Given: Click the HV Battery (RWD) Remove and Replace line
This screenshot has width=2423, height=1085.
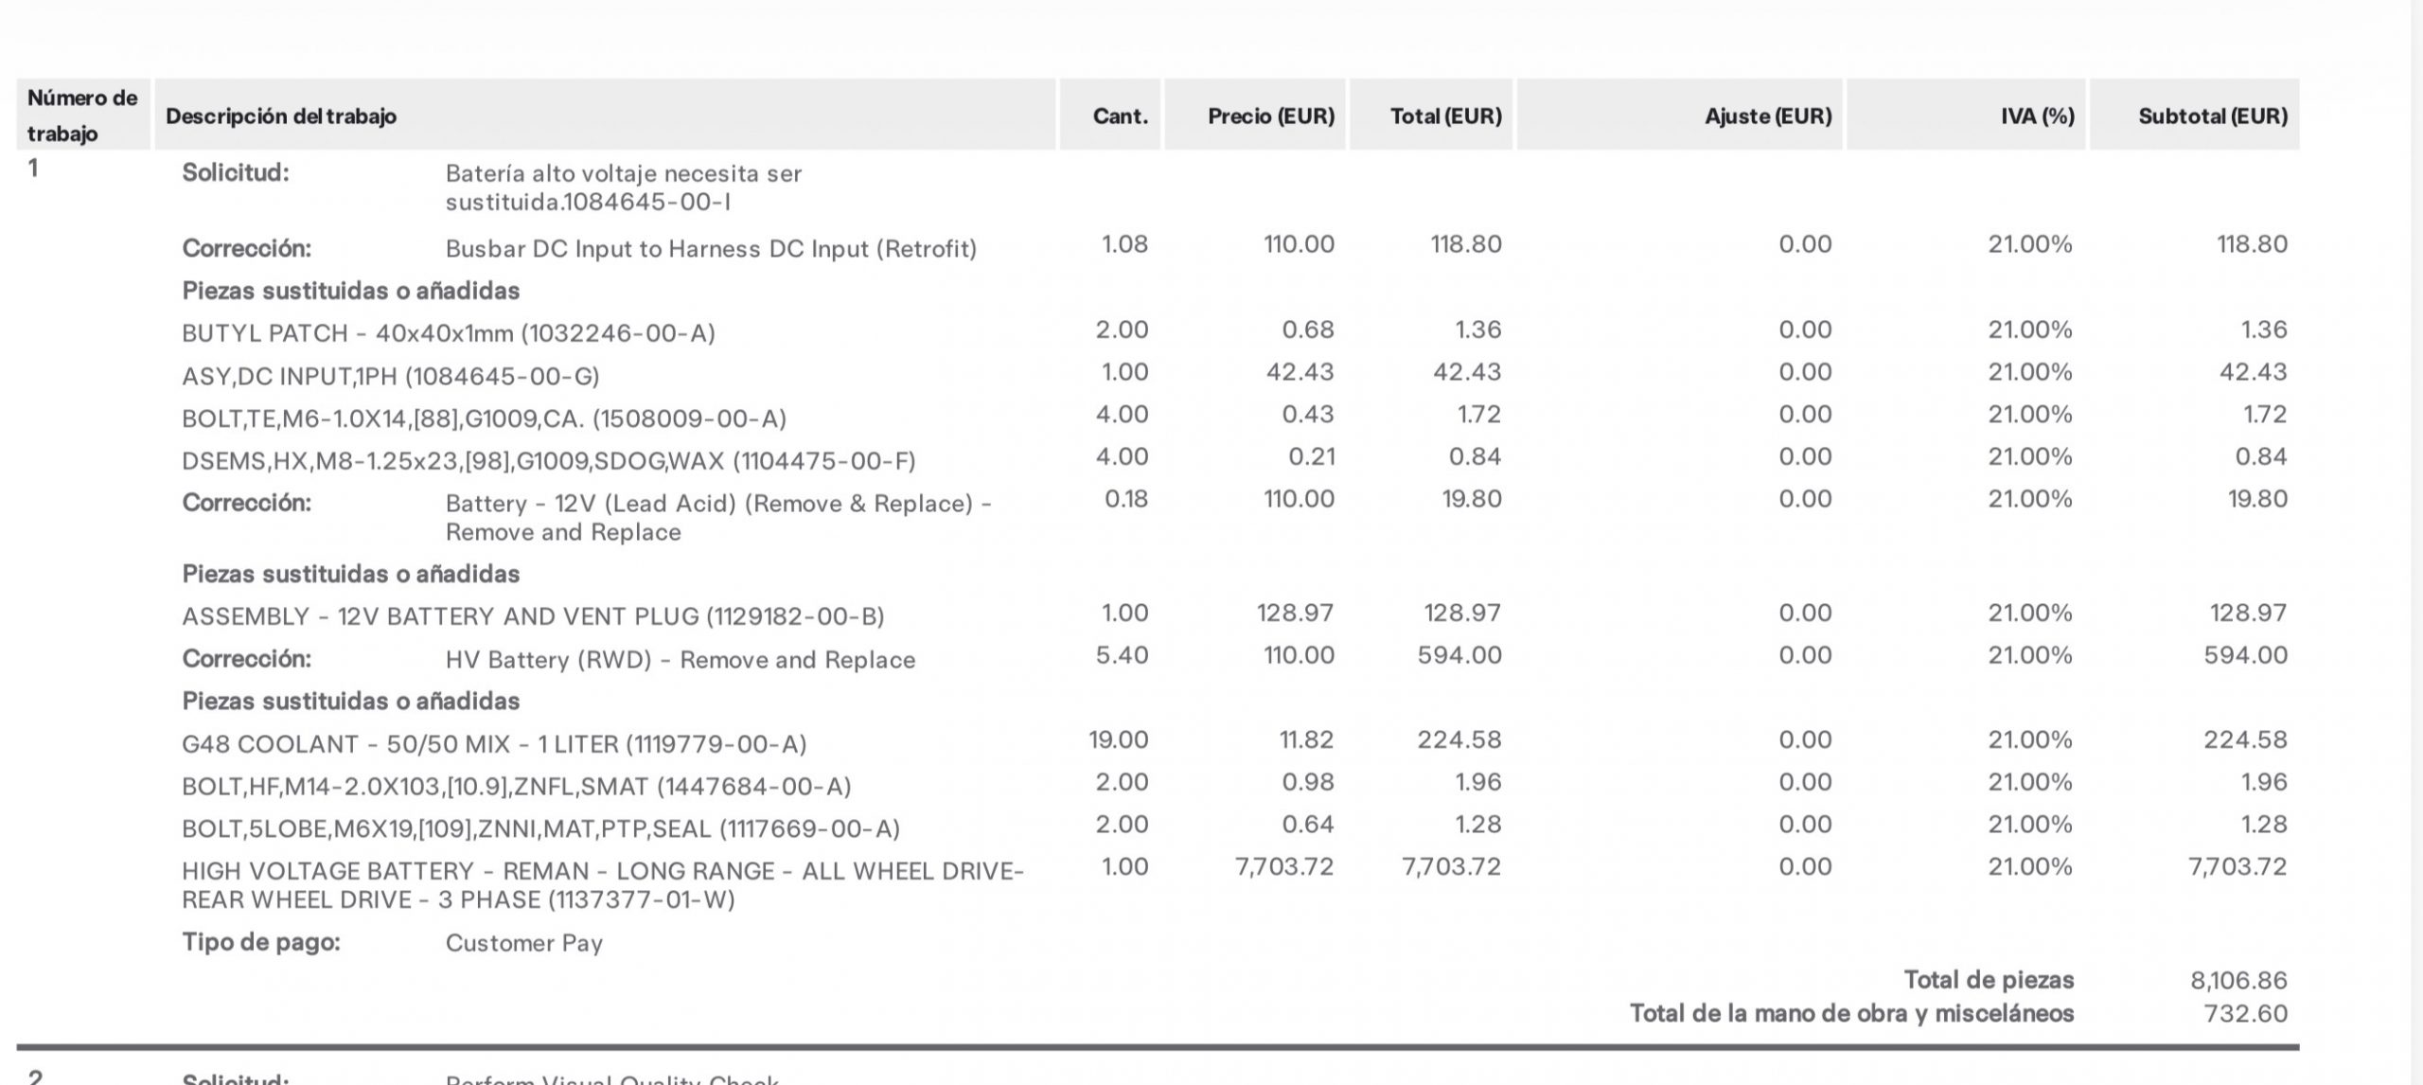Looking at the screenshot, I should (680, 660).
